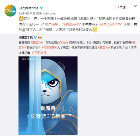Follow the account with +关注 button

coord(121,7)
